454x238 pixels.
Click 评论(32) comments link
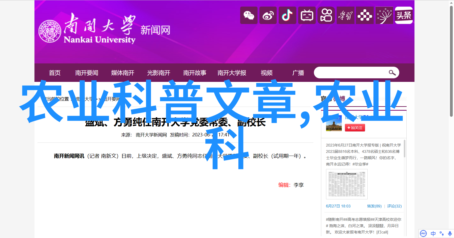pos(394,206)
